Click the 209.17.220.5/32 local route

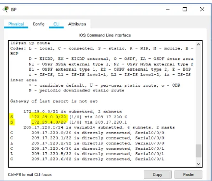(x=87, y=154)
